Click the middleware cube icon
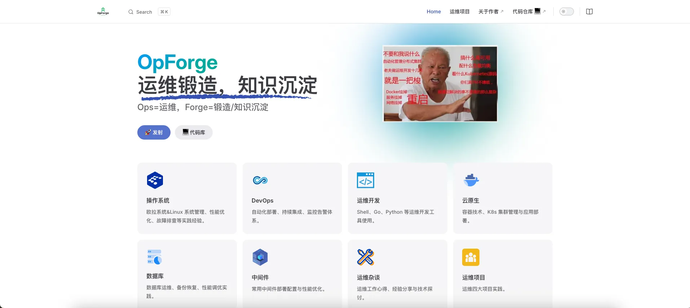Image resolution: width=690 pixels, height=308 pixels. point(260,257)
